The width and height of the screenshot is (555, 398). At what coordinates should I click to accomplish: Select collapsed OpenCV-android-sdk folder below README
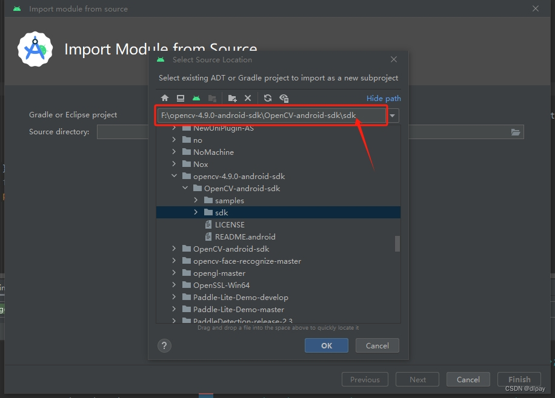[x=278, y=249]
